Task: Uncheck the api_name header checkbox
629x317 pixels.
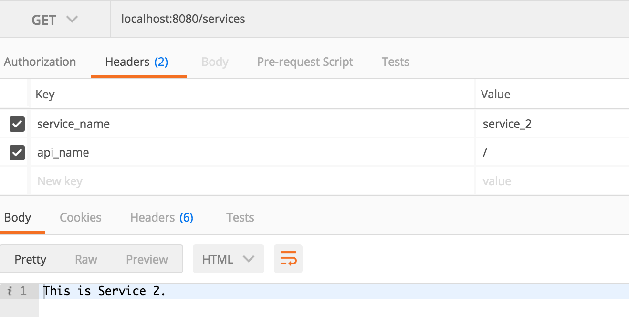Action: click(x=17, y=153)
